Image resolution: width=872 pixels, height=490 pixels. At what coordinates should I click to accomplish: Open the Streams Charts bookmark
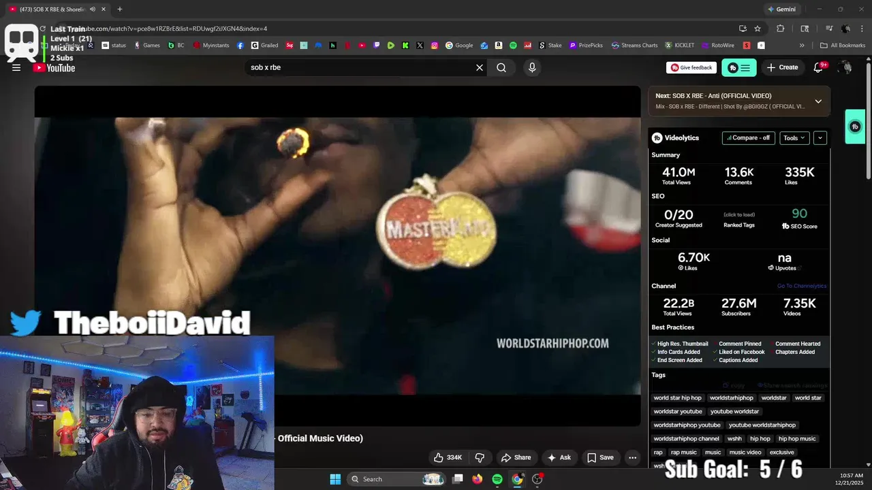[635, 46]
